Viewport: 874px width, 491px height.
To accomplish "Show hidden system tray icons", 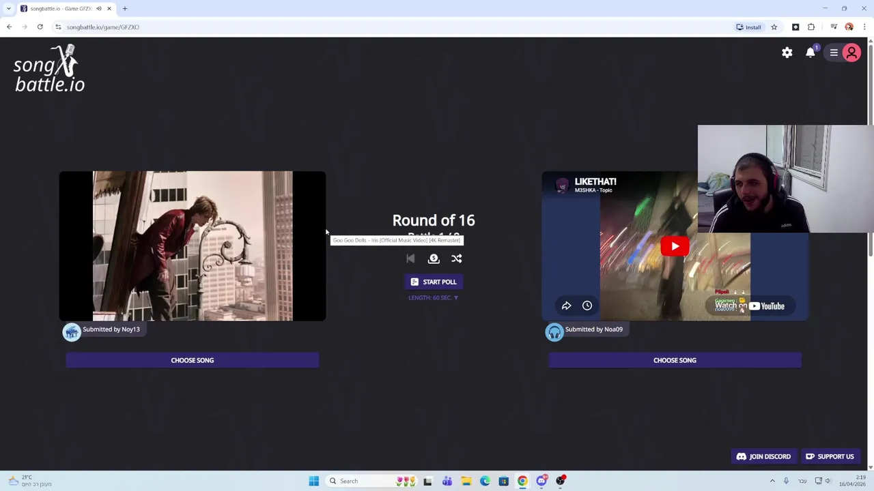I will coord(772,481).
